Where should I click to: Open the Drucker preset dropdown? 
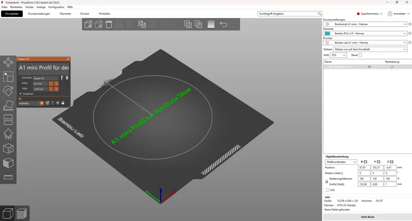pyautogui.click(x=365, y=43)
